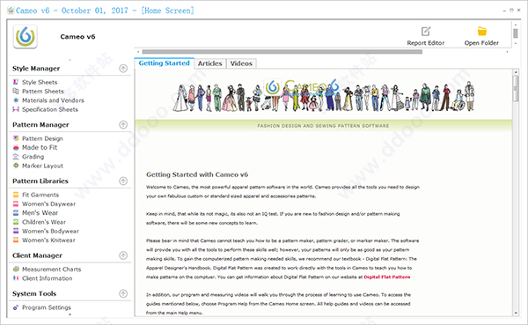The image size is (528, 325).
Task: Click the Open Folder icon
Action: click(x=482, y=32)
